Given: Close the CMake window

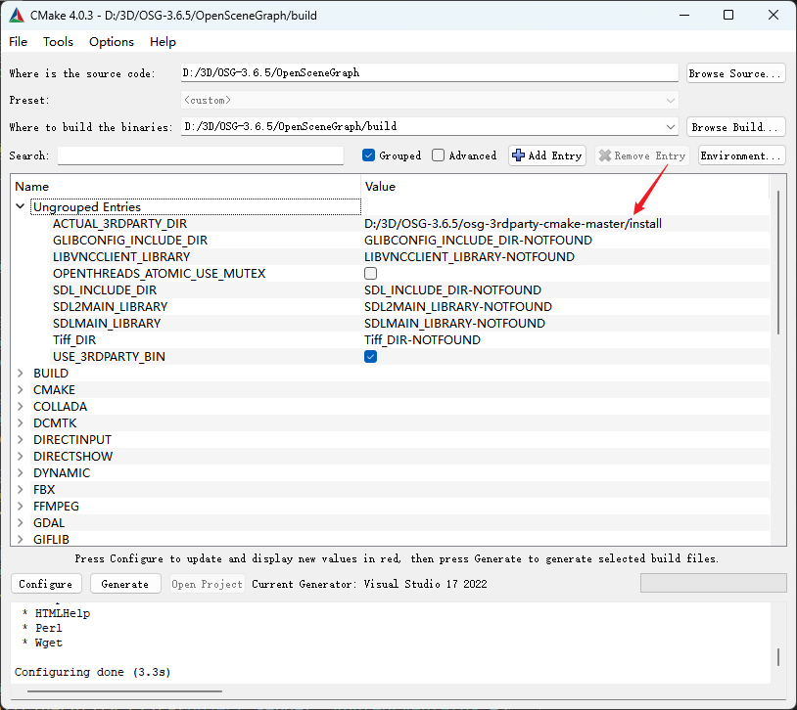Looking at the screenshot, I should pos(774,15).
